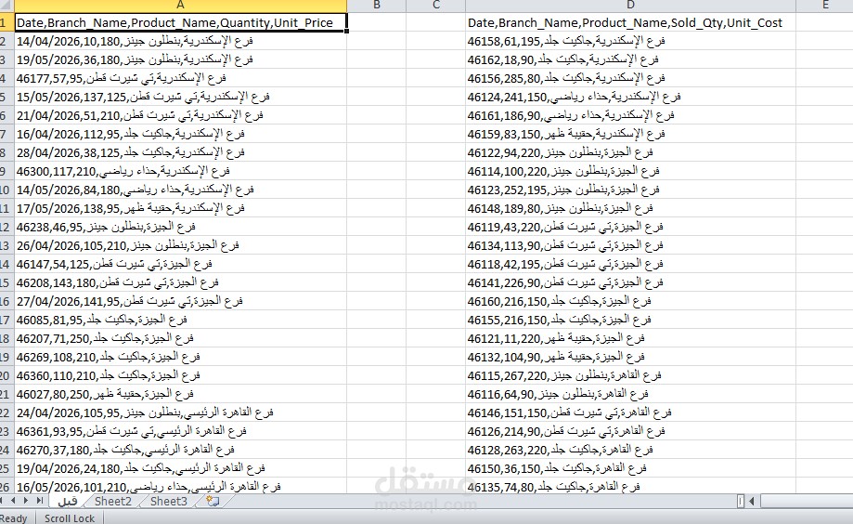The width and height of the screenshot is (853, 524).
Task: Select column A header
Action: click(180, 6)
